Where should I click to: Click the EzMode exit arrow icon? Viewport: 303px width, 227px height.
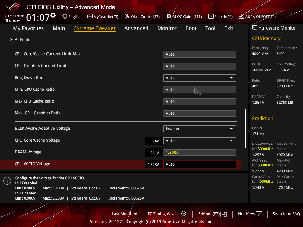224,214
